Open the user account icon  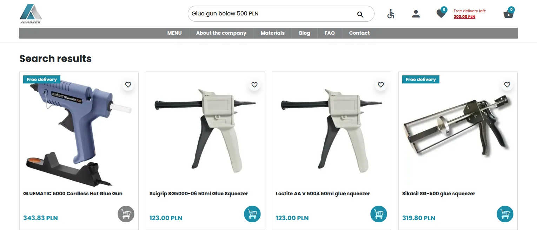point(416,14)
